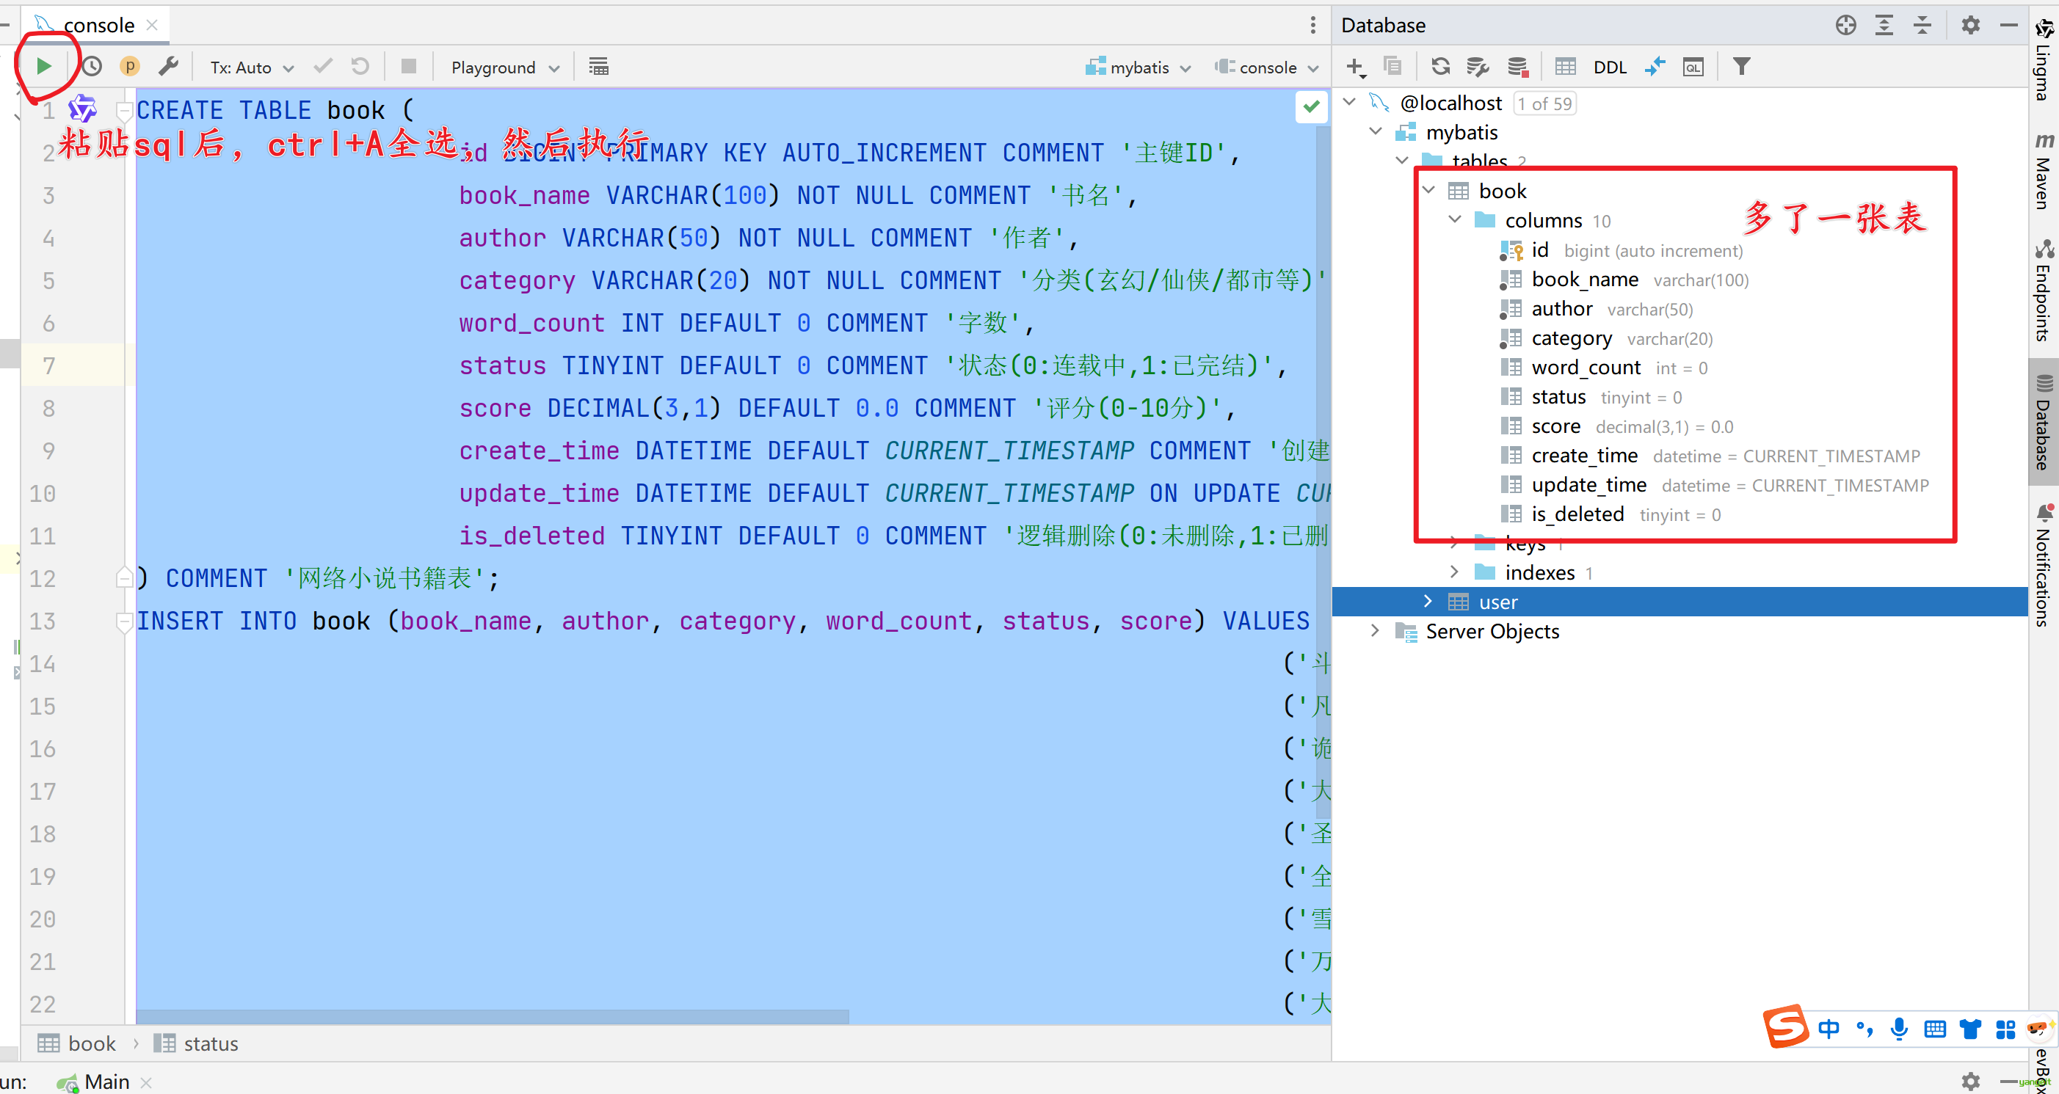Commit transaction with the checkmark icon
Screen dimensions: 2059x1094
323,66
